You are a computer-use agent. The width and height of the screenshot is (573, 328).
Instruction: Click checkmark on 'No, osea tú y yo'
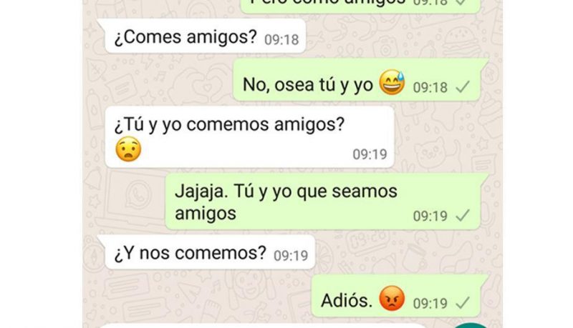pos(463,86)
